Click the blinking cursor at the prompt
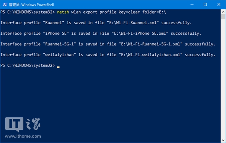226x143 pixels. pyautogui.click(x=58, y=67)
